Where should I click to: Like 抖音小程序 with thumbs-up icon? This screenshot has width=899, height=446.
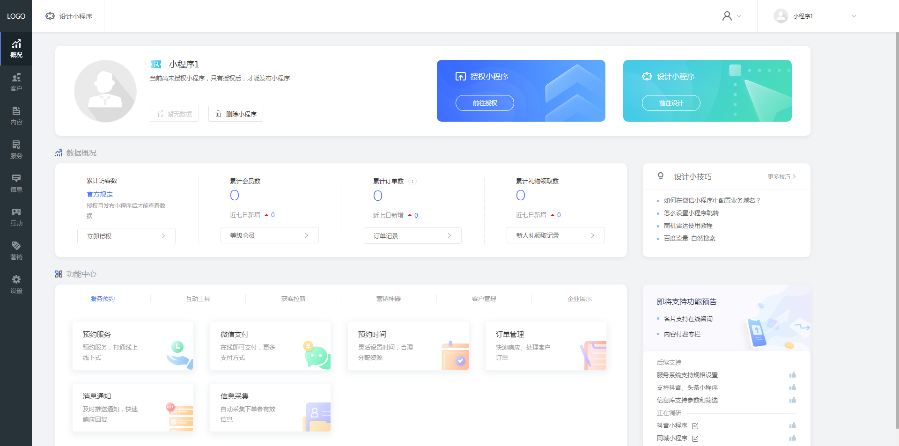point(792,425)
